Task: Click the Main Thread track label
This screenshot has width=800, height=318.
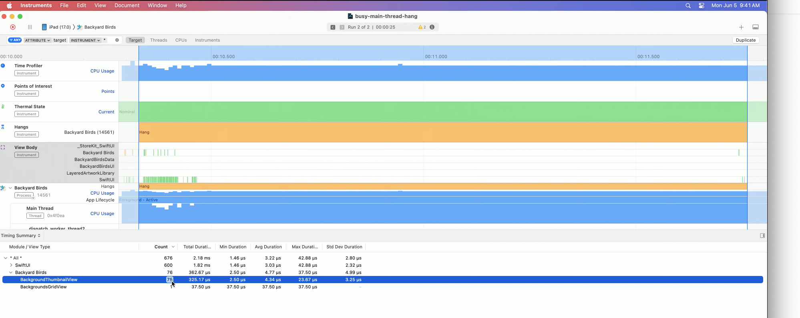Action: click(40, 208)
